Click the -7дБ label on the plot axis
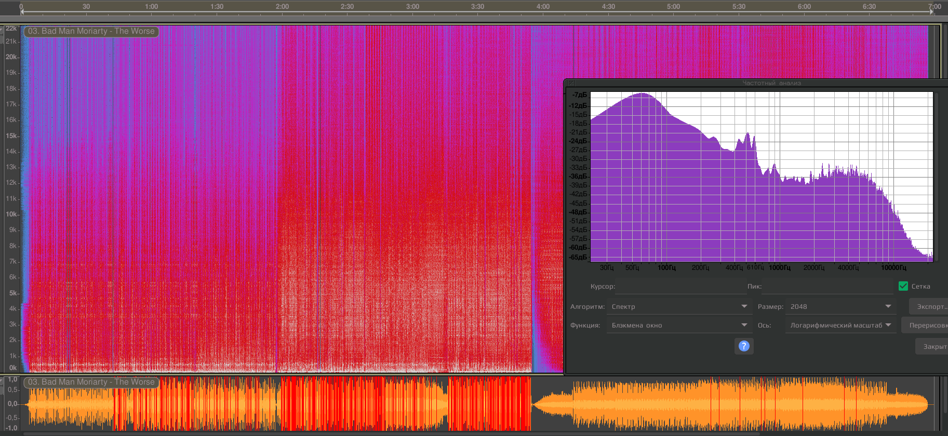Viewport: 948px width, 436px height. point(580,95)
